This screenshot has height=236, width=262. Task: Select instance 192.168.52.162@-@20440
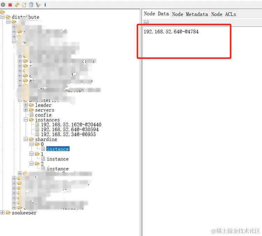(x=71, y=125)
